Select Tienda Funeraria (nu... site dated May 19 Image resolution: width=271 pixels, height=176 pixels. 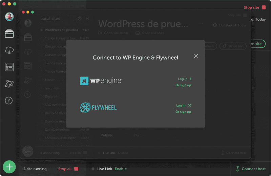(x=64, y=38)
